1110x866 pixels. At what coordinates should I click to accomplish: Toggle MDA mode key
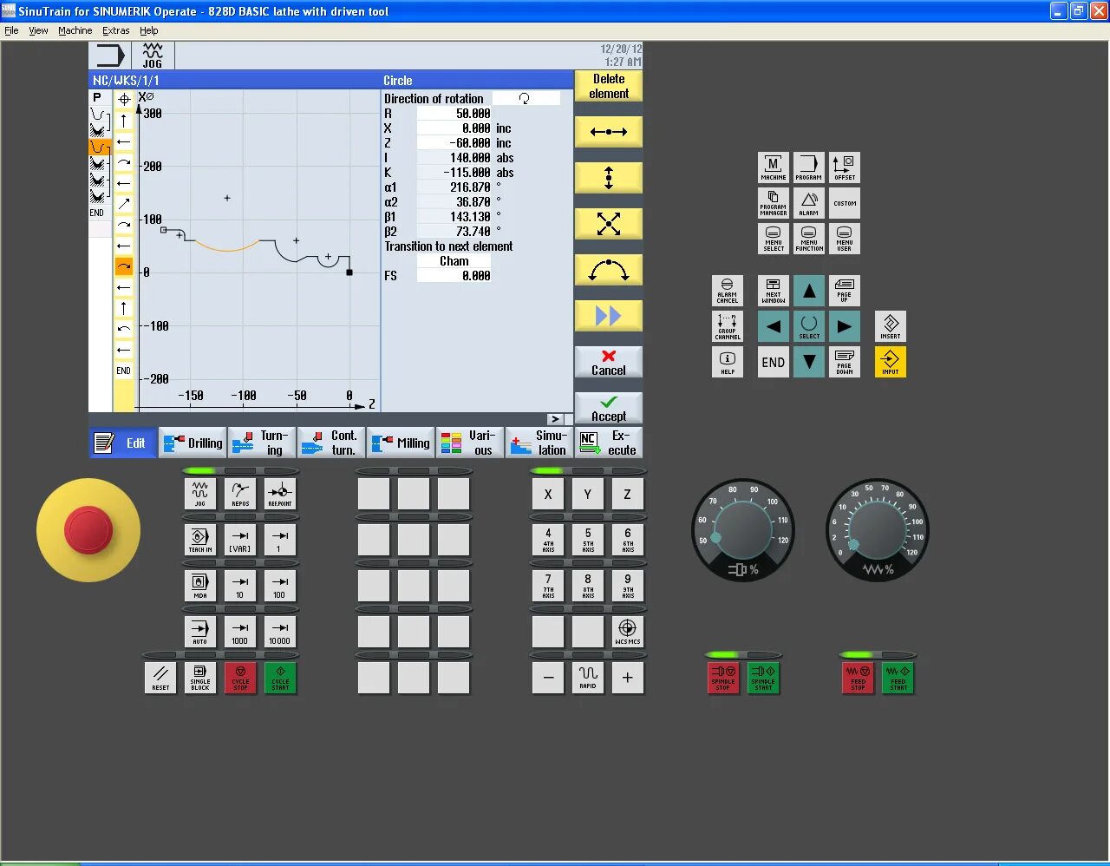pos(200,586)
